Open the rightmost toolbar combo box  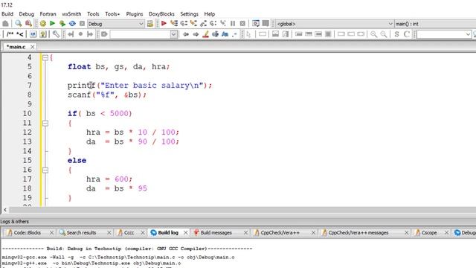tap(444, 34)
